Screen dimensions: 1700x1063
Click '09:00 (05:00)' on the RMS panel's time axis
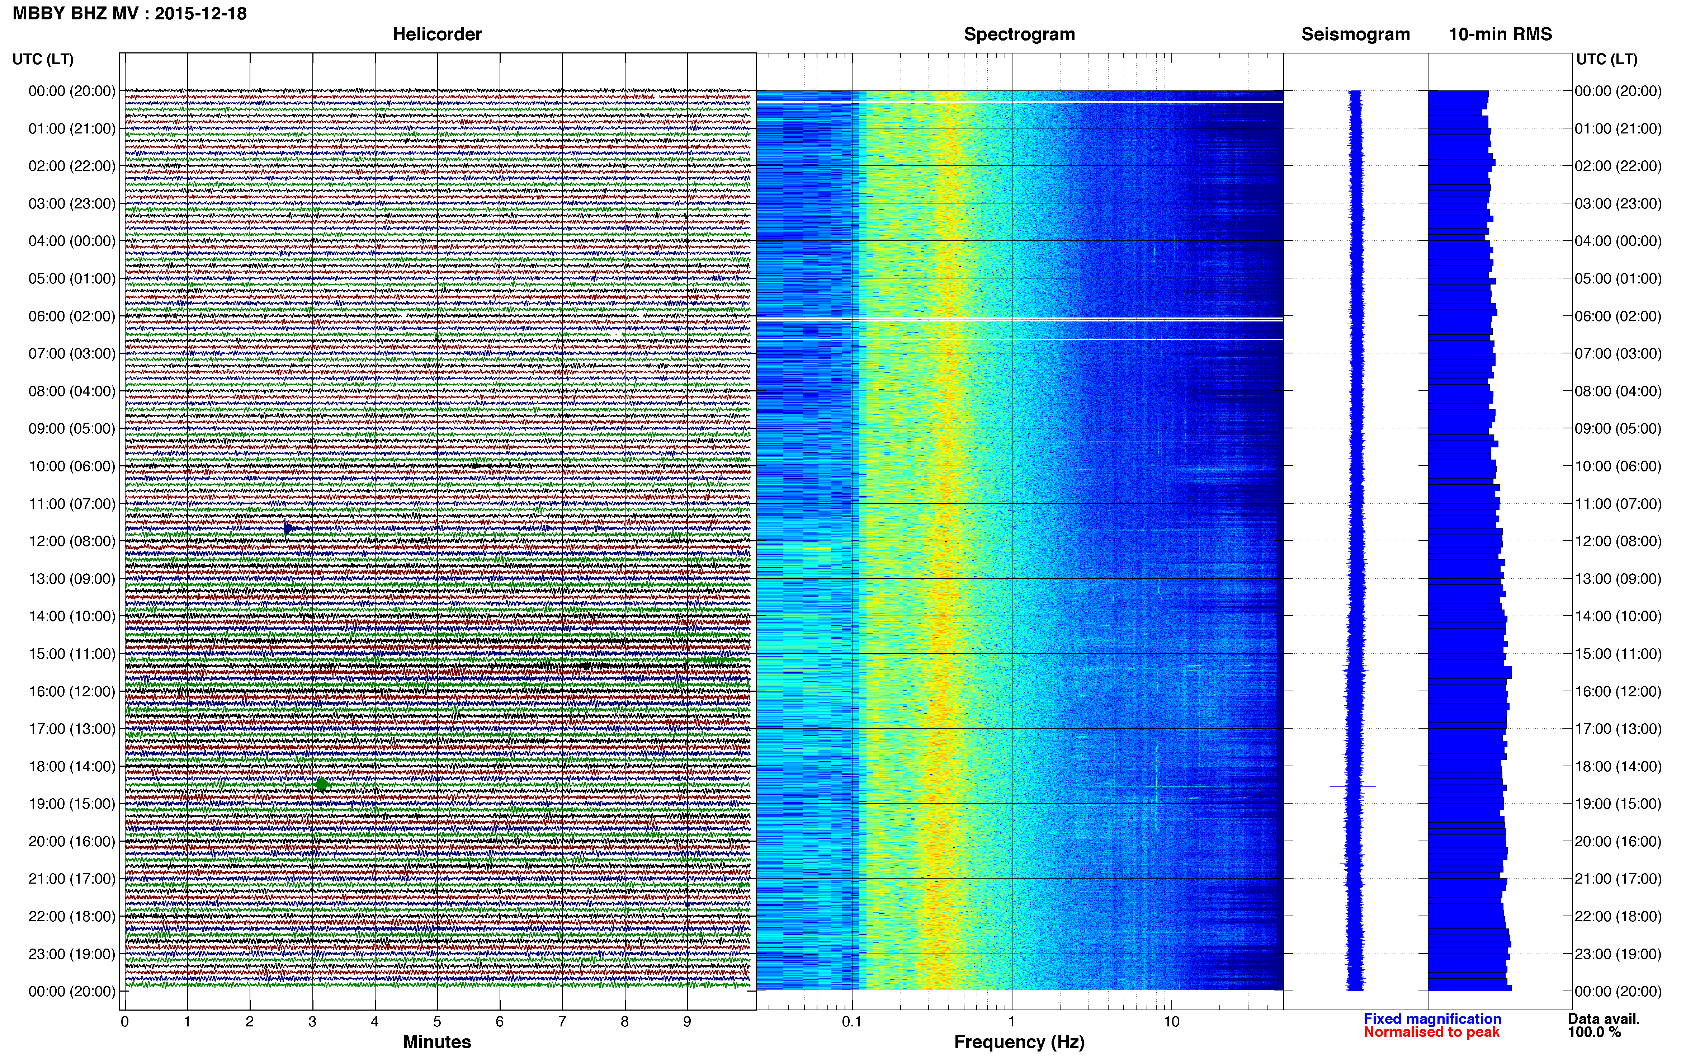[1618, 429]
